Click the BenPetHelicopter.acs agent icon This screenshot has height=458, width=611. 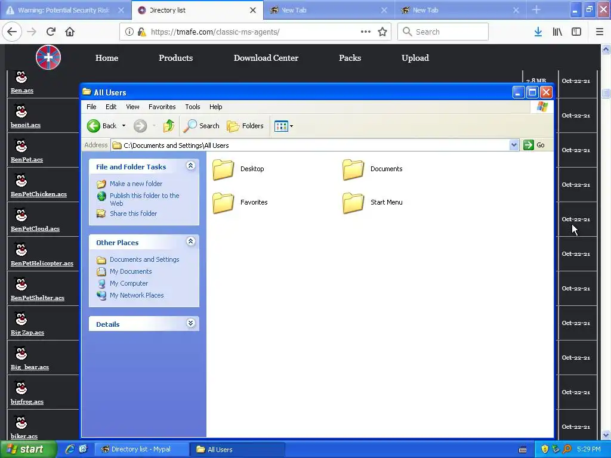(21, 250)
